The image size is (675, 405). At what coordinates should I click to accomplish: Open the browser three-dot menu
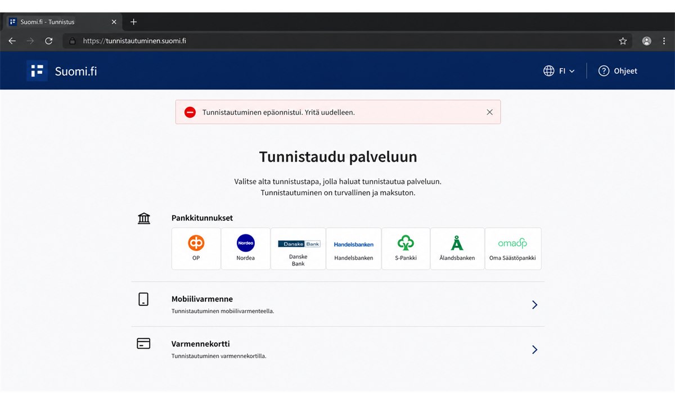[664, 41]
